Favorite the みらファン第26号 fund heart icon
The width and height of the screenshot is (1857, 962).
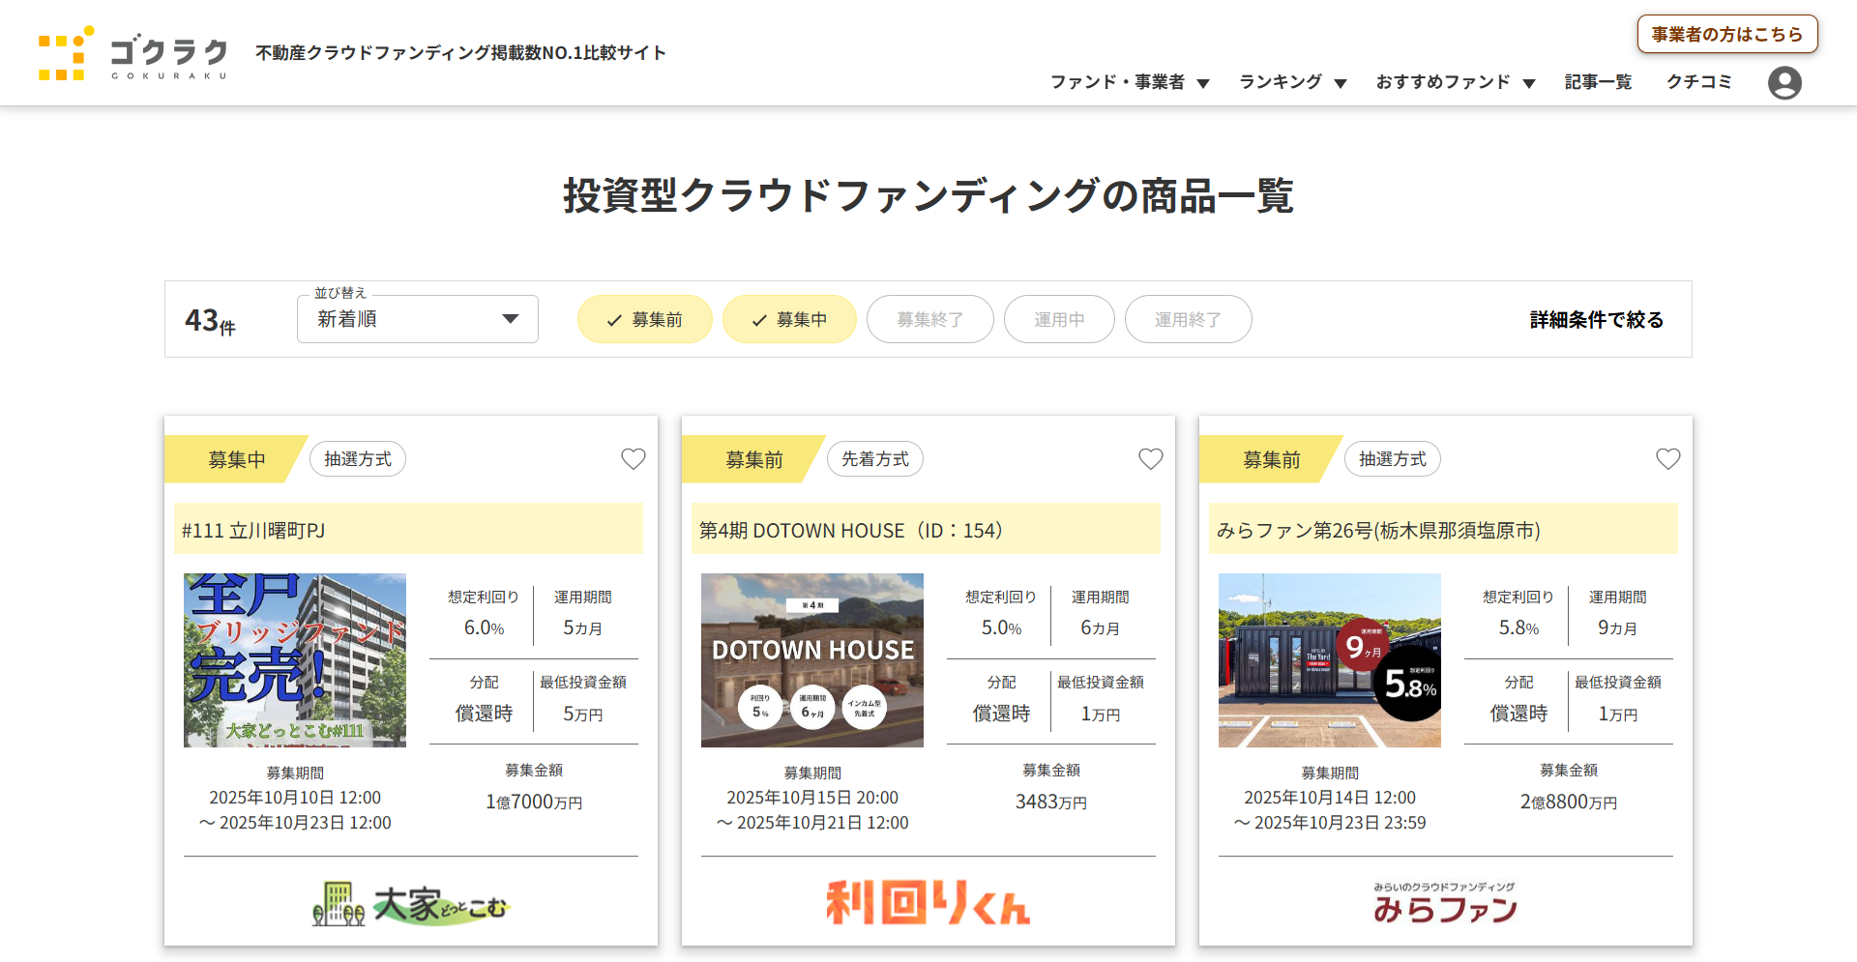1667,459
